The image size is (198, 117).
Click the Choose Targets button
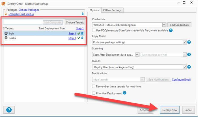tap(75, 22)
